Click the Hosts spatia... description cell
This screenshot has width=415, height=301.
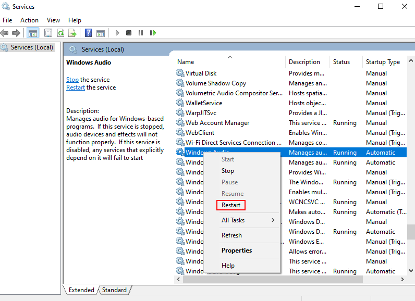tap(308, 93)
